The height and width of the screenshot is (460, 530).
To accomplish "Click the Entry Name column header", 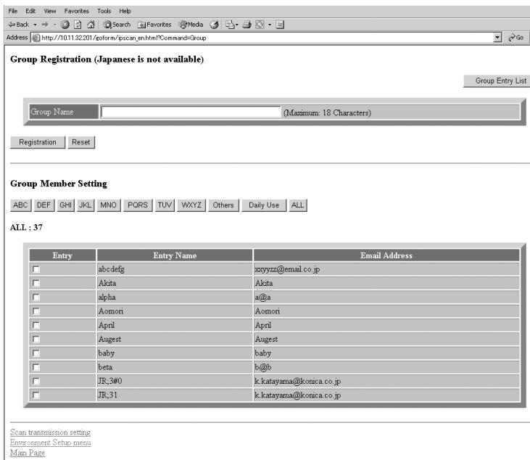I will [x=175, y=255].
